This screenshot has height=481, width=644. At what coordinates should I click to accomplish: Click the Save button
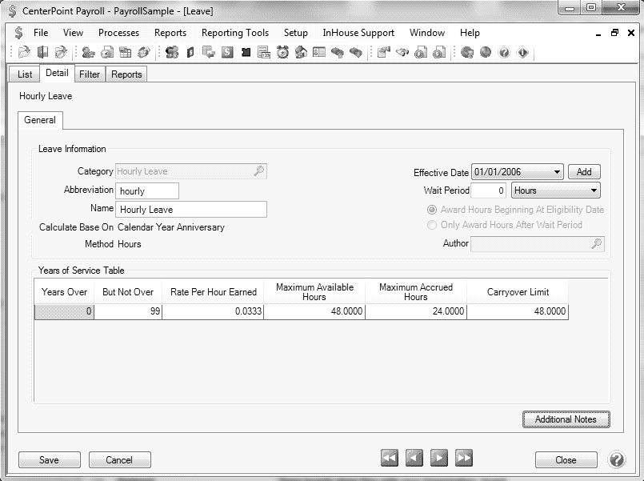point(50,459)
